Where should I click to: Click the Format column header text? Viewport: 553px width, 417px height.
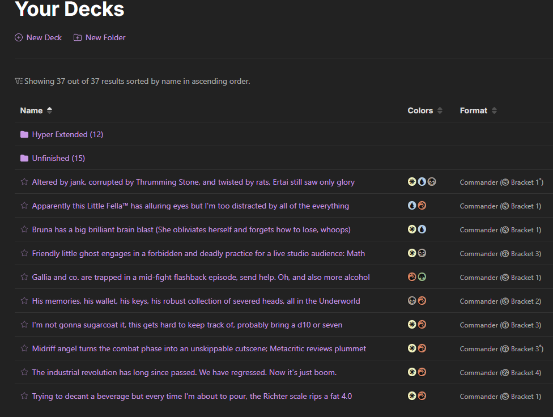click(x=473, y=110)
